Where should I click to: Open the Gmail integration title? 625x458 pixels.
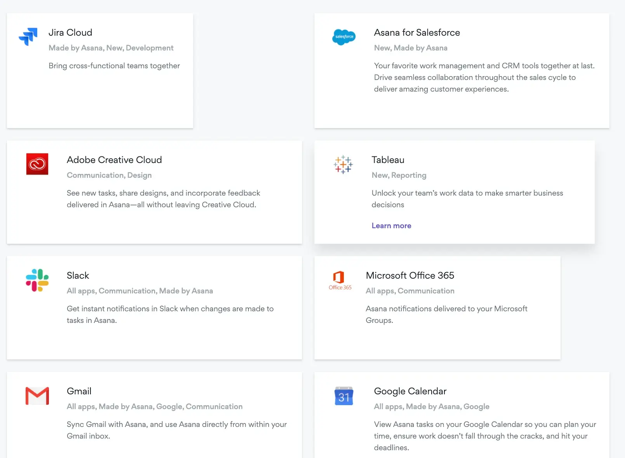click(x=79, y=391)
